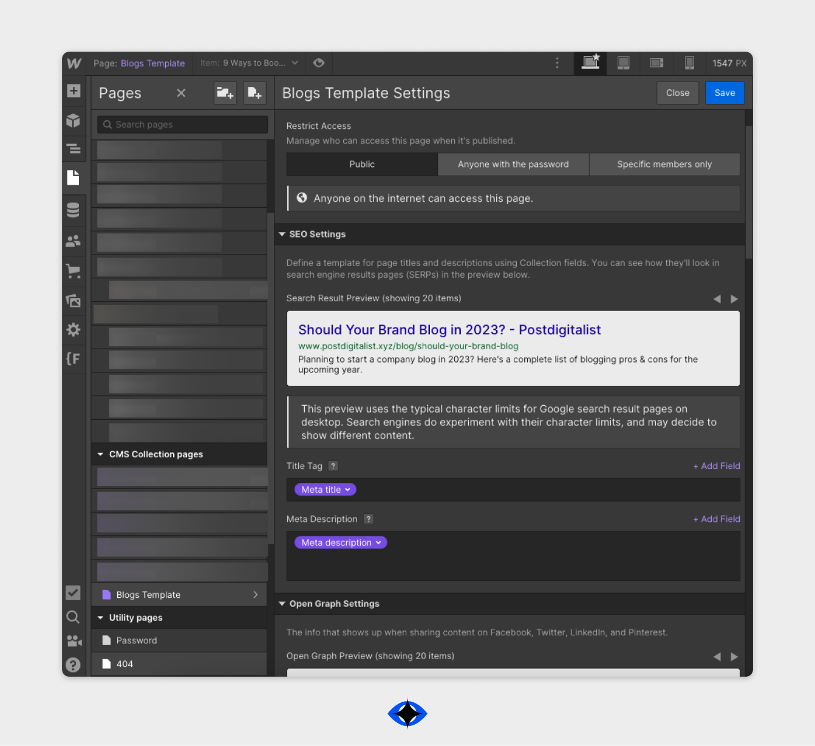Open the Video tutorials camera icon
The width and height of the screenshot is (815, 746).
click(x=73, y=641)
